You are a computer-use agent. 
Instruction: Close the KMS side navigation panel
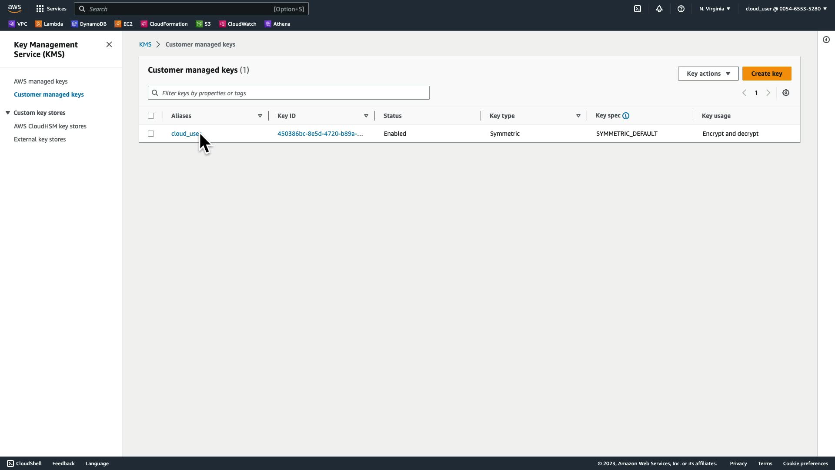click(x=109, y=44)
